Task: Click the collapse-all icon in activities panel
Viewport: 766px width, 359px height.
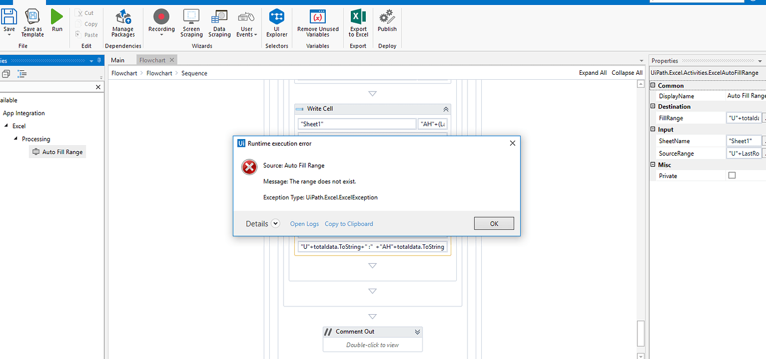Action: coord(6,74)
